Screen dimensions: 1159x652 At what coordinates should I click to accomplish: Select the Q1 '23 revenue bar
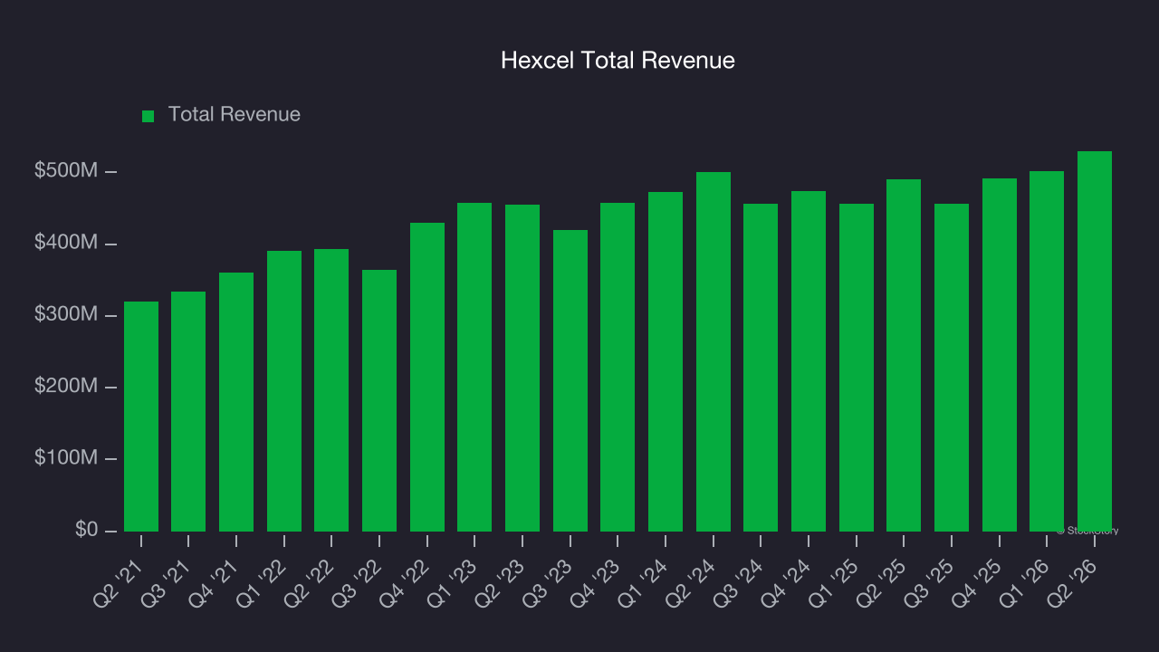tap(474, 367)
